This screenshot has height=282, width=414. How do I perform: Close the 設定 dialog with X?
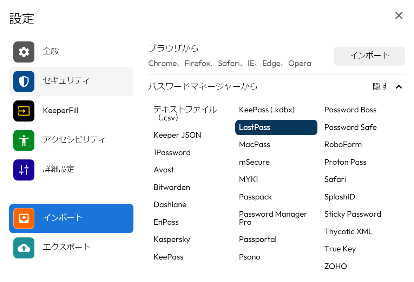pyautogui.click(x=399, y=15)
